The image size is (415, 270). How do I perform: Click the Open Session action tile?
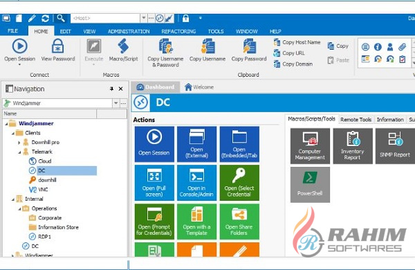pos(154,144)
